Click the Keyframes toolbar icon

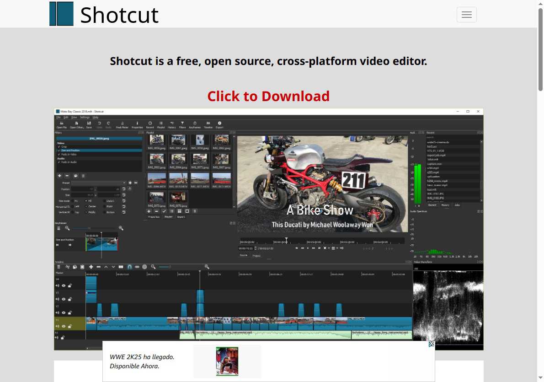pos(195,125)
